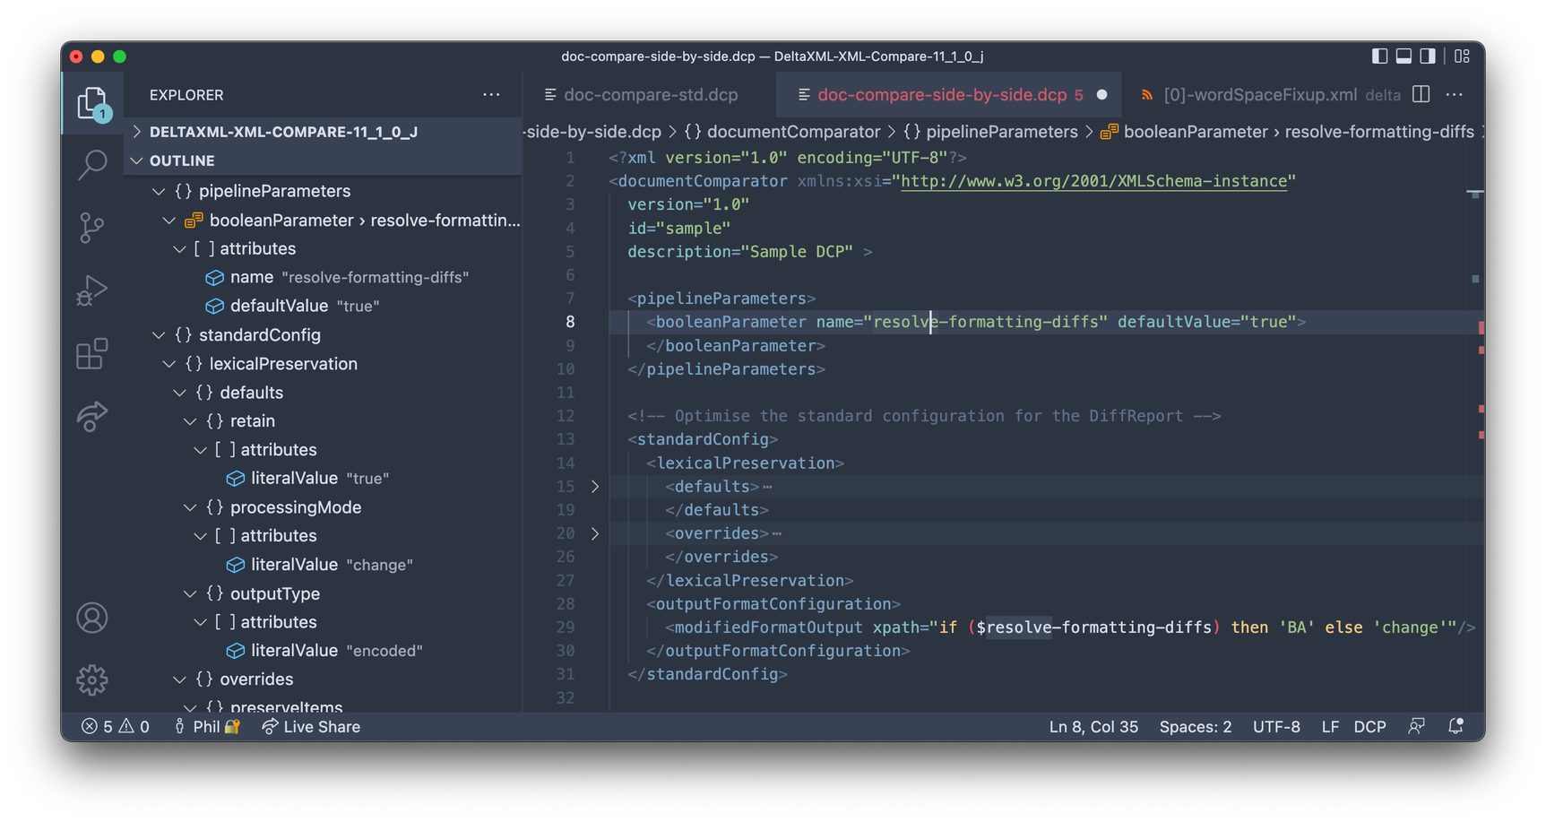1546x822 pixels.
Task: Open the Explorer more actions ellipsis
Action: point(491,94)
